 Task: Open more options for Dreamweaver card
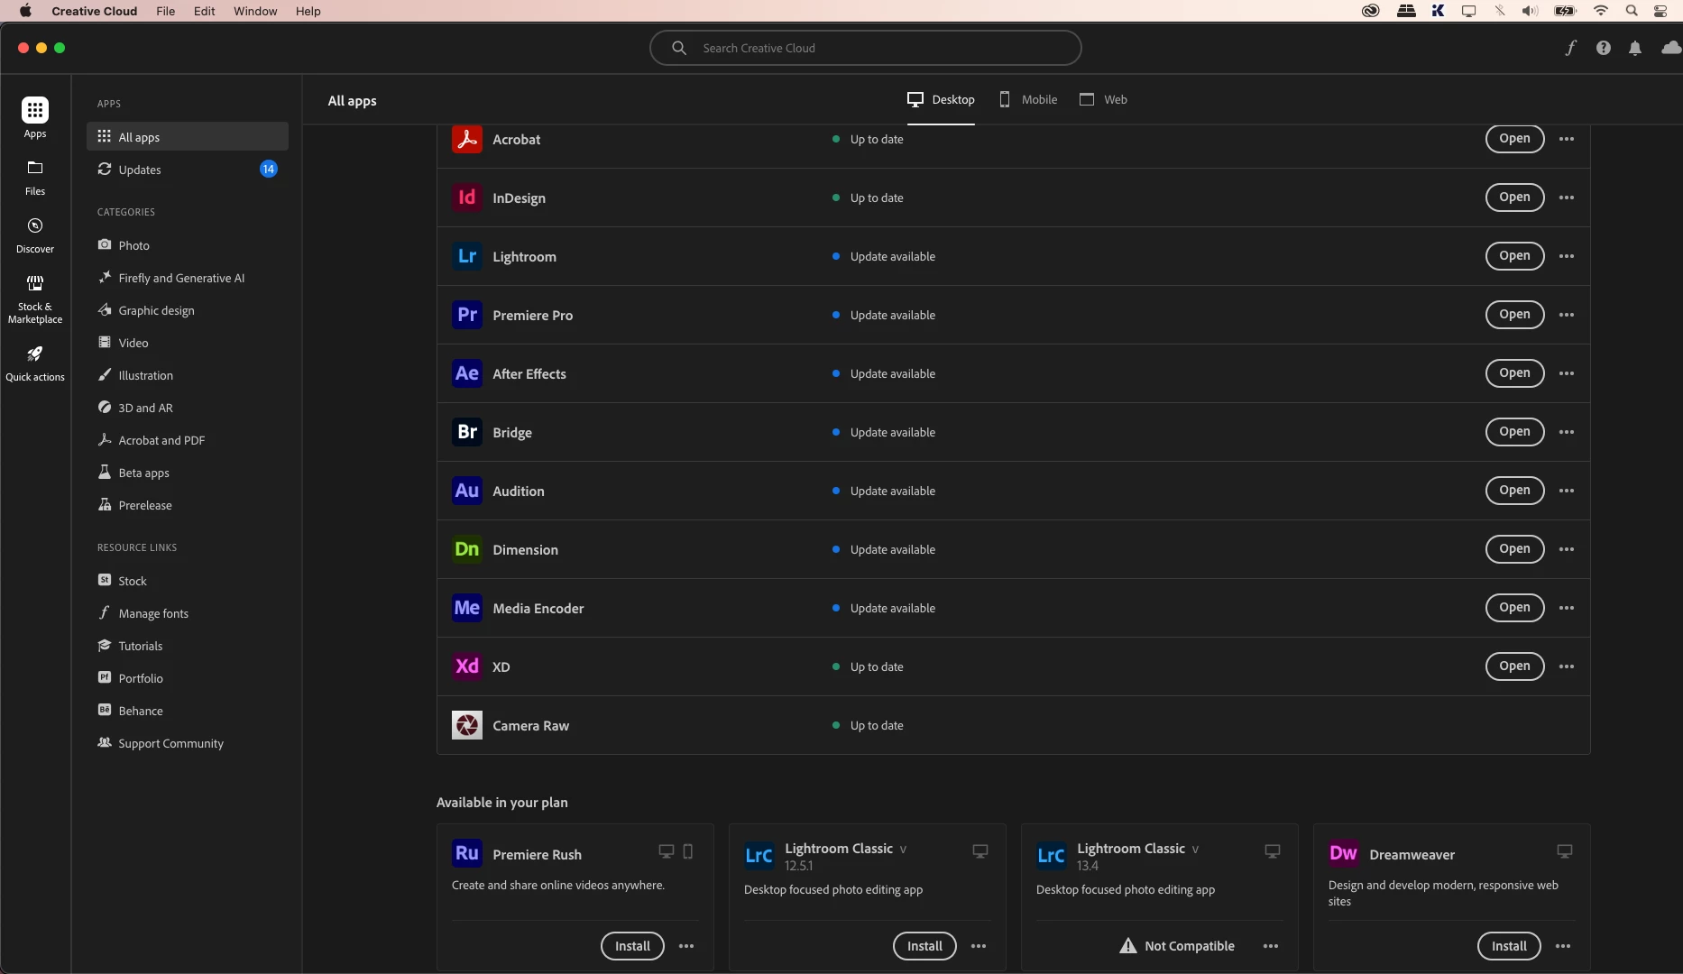pyautogui.click(x=1563, y=946)
